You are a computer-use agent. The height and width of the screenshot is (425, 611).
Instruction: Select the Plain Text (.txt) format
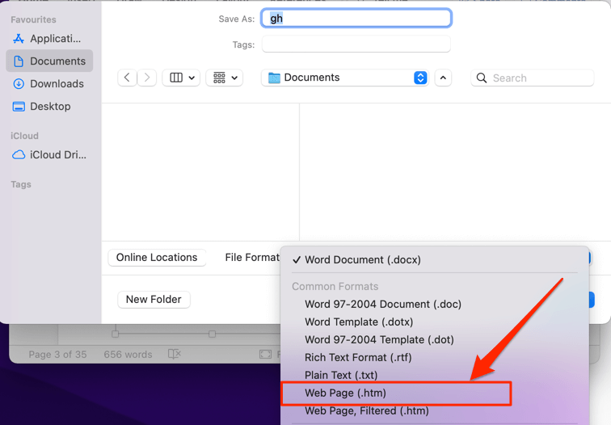340,375
